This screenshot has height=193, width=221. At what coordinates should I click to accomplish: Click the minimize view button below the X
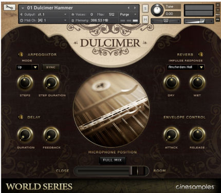click(x=218, y=10)
